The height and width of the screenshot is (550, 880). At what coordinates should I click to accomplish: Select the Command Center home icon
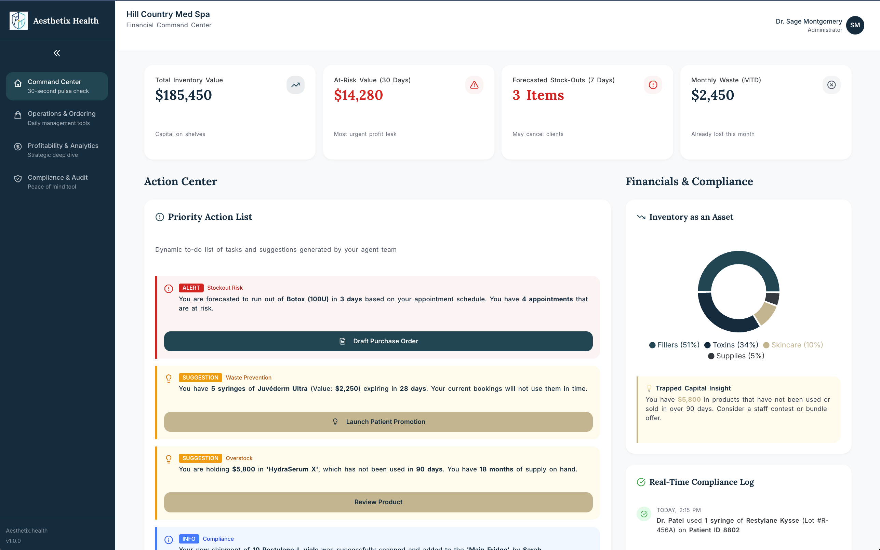[x=18, y=84]
